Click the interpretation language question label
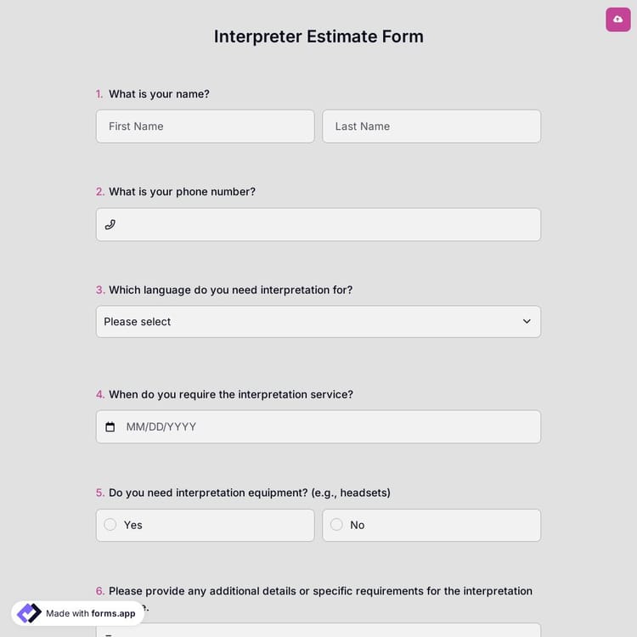Image resolution: width=637 pixels, height=637 pixels. pyautogui.click(x=230, y=290)
